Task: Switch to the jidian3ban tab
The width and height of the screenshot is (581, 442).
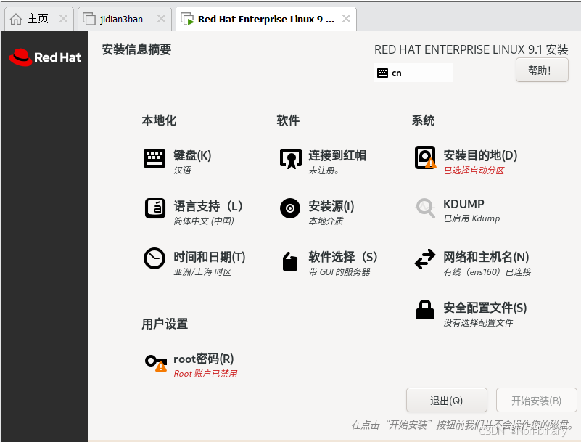Action: click(125, 19)
